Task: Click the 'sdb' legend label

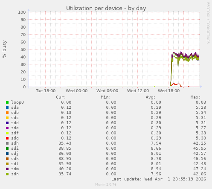Action: point(15,113)
